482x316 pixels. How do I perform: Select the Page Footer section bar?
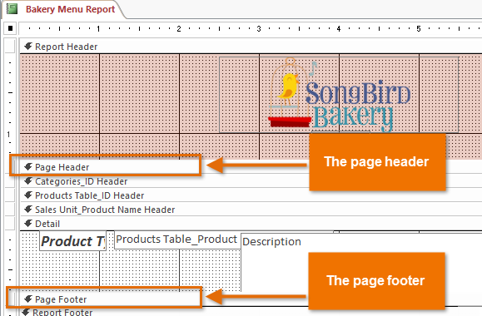point(251,299)
